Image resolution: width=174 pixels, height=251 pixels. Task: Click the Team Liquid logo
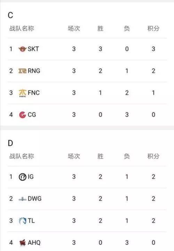pos(22,221)
